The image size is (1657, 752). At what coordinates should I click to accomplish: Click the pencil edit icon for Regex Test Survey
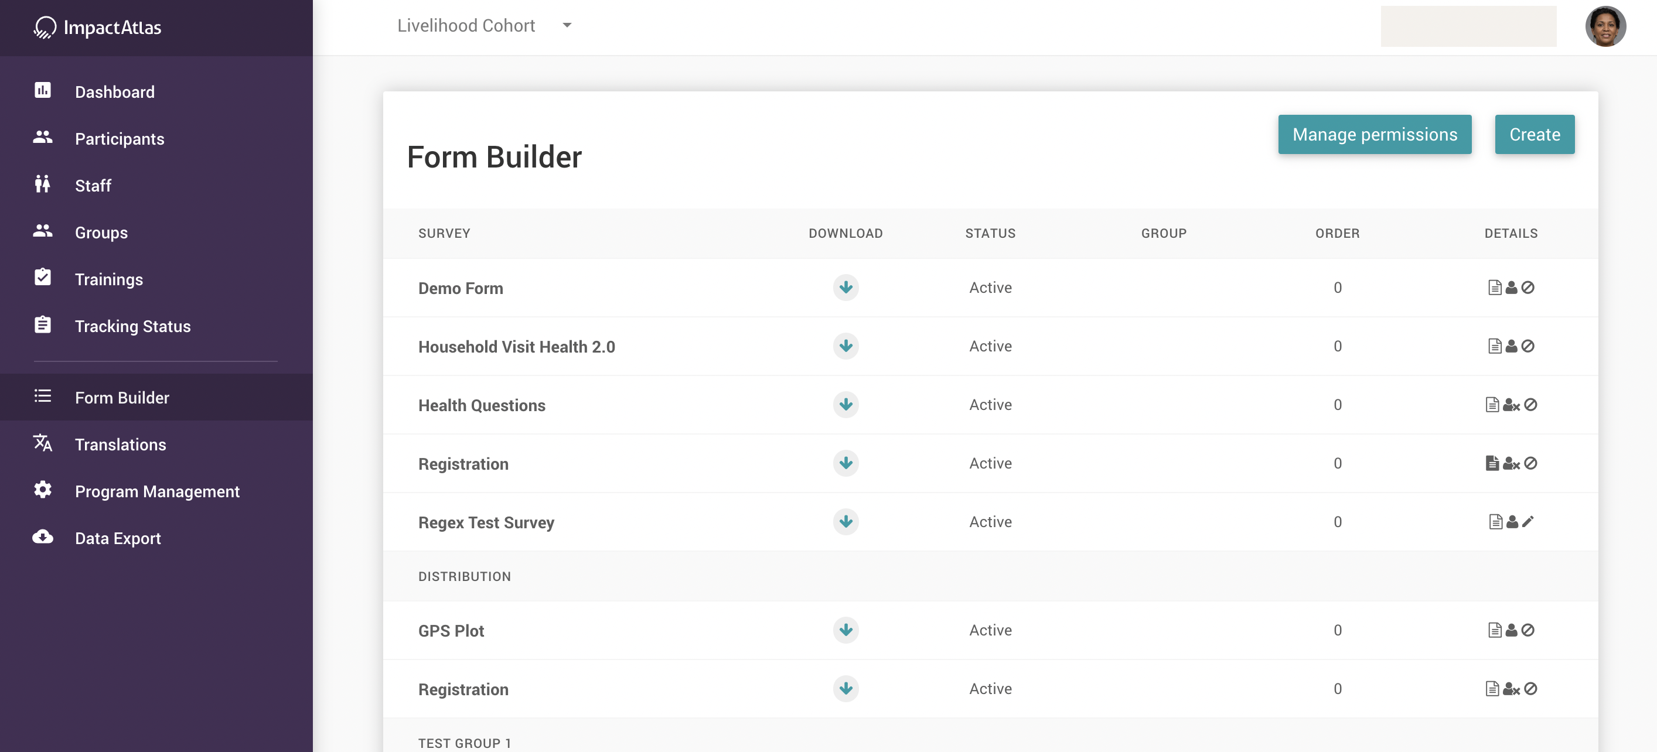click(x=1528, y=521)
